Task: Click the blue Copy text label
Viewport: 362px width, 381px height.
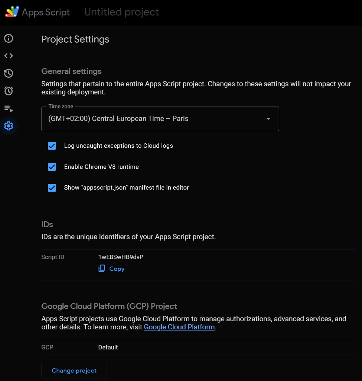Action: tap(117, 269)
